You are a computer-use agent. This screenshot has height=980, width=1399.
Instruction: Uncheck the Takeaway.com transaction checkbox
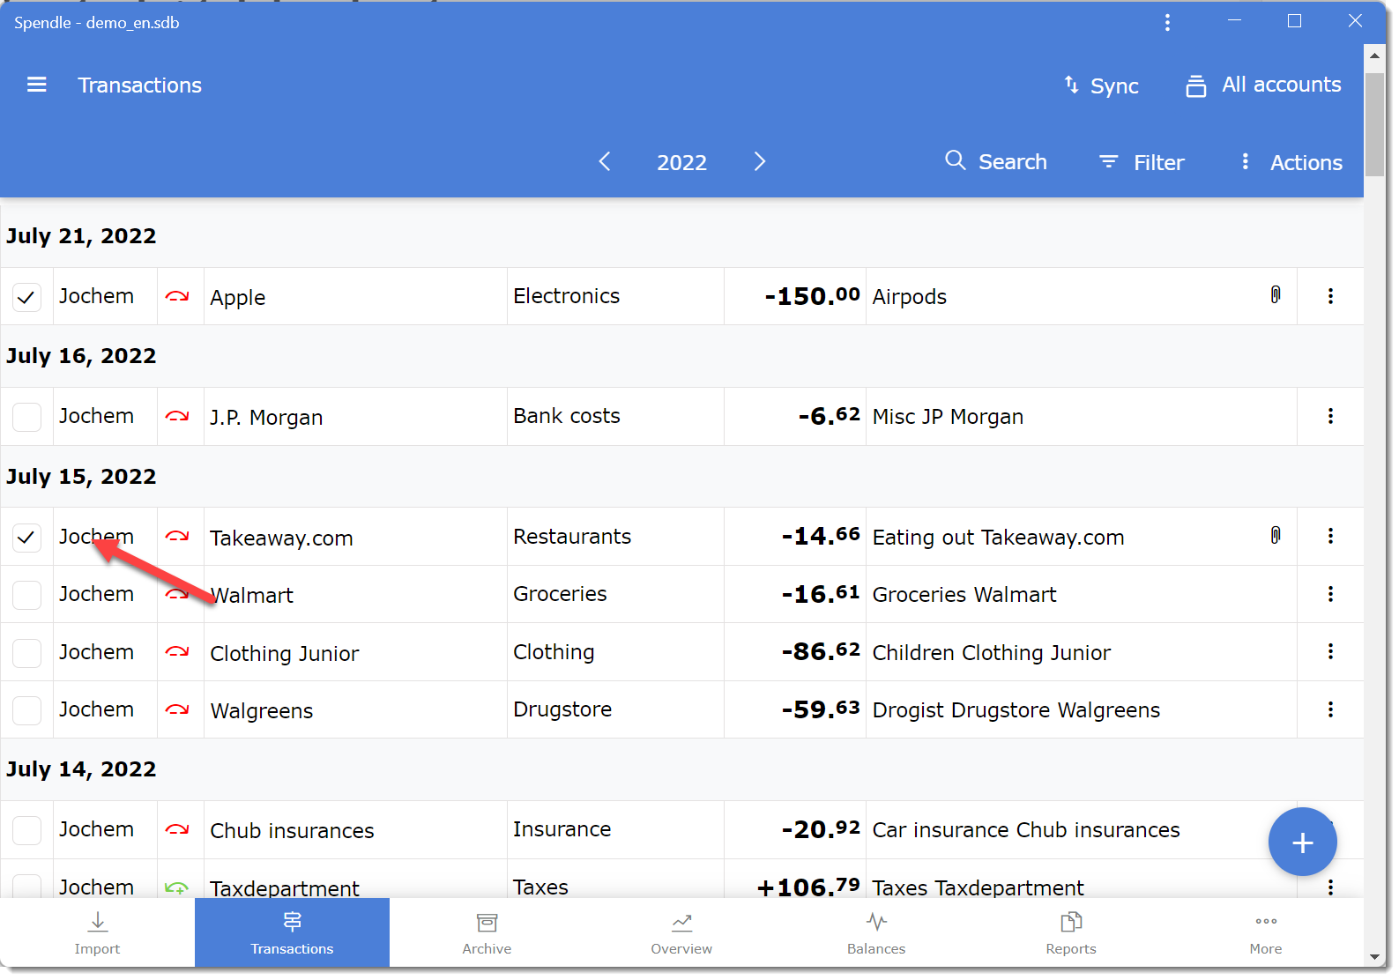pos(26,537)
